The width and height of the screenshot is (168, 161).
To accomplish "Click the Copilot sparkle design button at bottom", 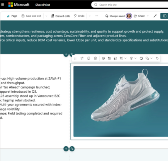I will click(x=72, y=149).
